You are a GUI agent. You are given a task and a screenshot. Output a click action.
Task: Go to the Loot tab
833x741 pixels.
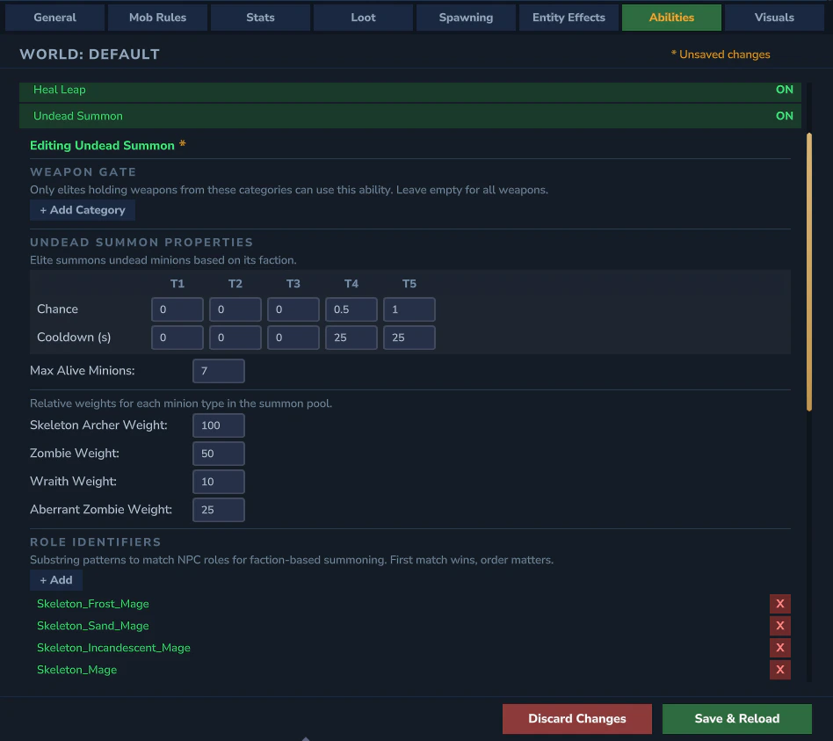click(x=364, y=18)
